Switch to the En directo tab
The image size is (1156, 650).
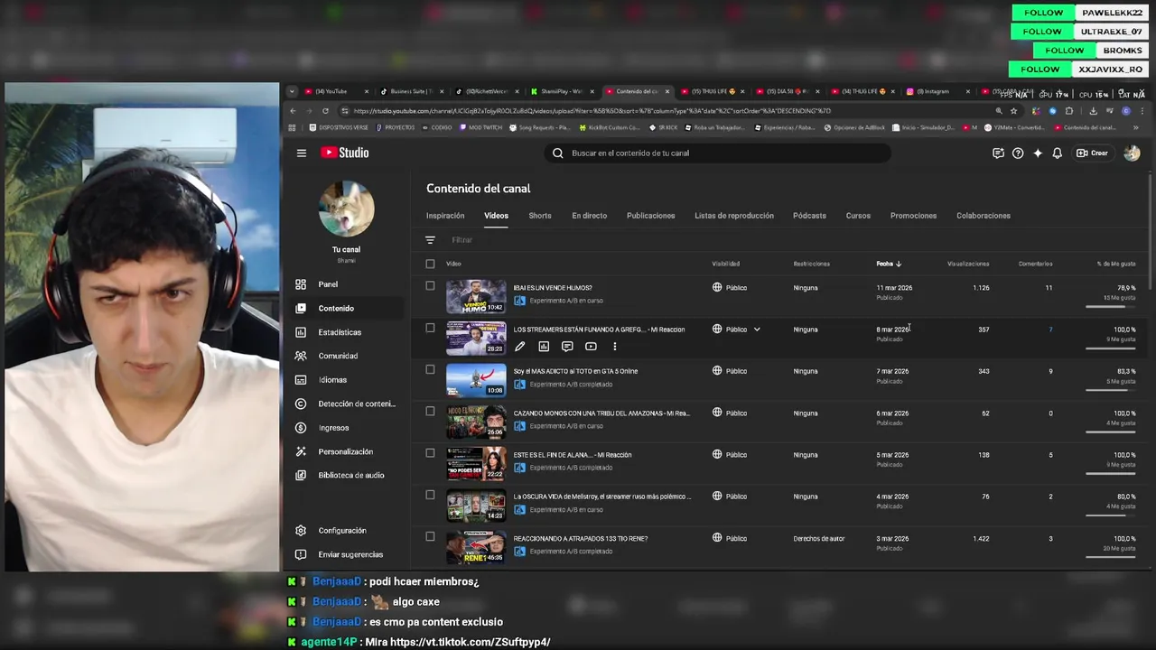[589, 216]
